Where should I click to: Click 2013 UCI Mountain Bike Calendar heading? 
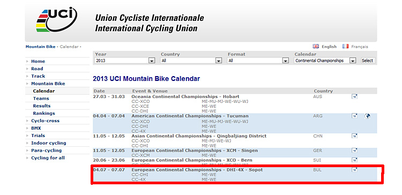146,79
